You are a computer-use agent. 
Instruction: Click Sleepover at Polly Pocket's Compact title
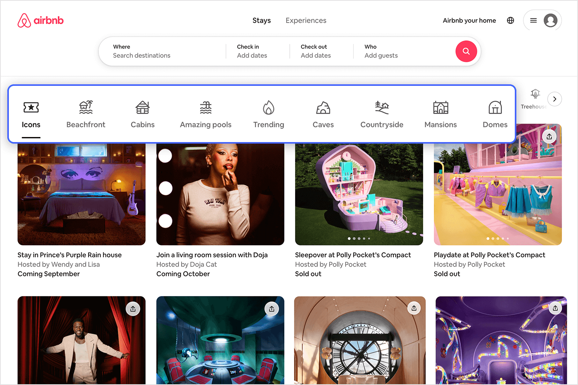(353, 255)
